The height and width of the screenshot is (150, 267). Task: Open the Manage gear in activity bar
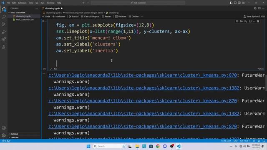point(4,135)
